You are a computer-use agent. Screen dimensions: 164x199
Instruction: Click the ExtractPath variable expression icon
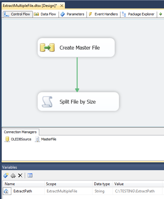[x=6, y=191]
